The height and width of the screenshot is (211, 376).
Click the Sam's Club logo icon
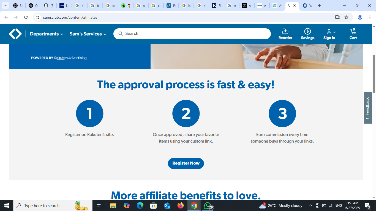(x=15, y=34)
